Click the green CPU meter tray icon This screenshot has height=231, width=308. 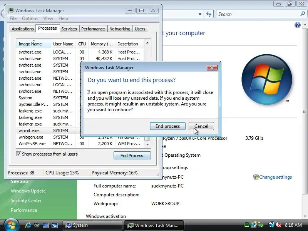point(246,224)
